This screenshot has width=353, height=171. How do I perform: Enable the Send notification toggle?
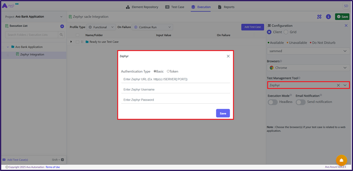click(300, 102)
